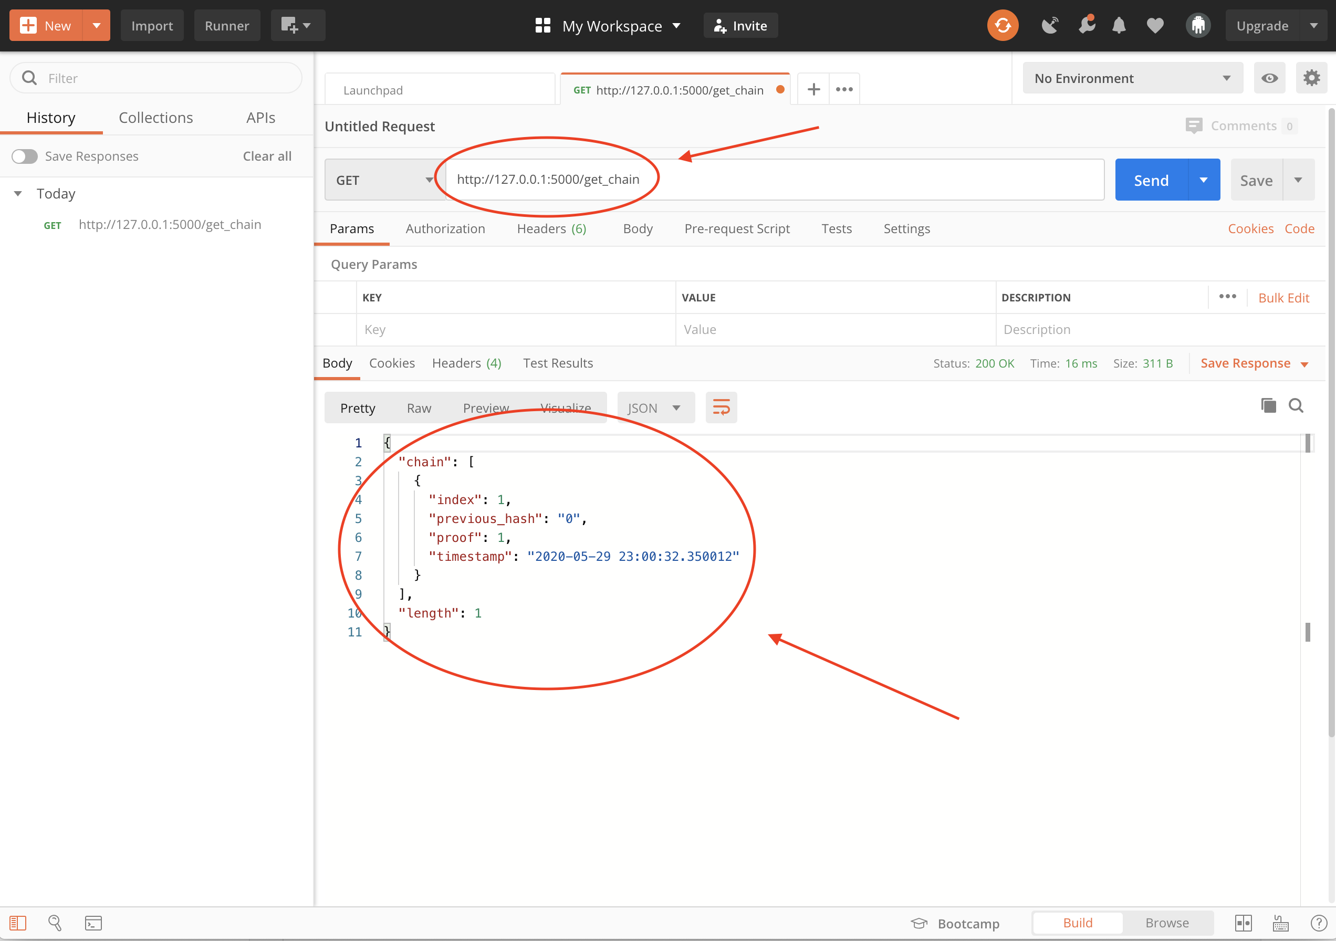Screen dimensions: 1336x941
Task: Click the Bulk Edit link
Action: 1283,298
